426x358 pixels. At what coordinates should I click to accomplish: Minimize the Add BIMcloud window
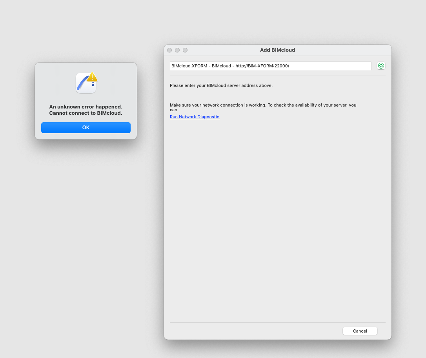pyautogui.click(x=177, y=50)
